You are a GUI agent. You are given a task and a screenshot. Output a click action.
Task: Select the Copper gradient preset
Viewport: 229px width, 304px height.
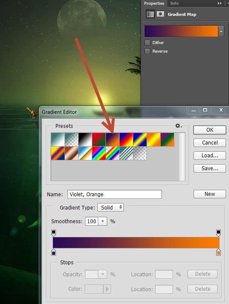[x=71, y=153]
